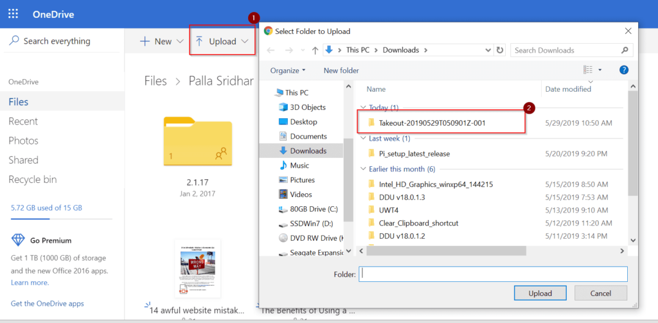Open the dialog help question mark
Image resolution: width=658 pixels, height=323 pixels.
623,70
